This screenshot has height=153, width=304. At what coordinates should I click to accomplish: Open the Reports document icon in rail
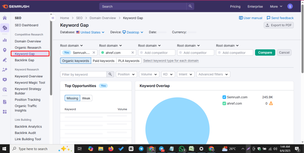5,102
